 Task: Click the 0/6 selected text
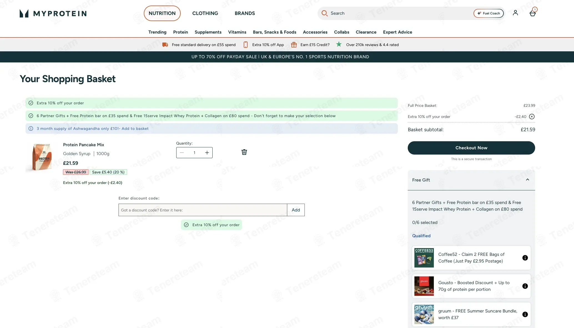click(425, 223)
